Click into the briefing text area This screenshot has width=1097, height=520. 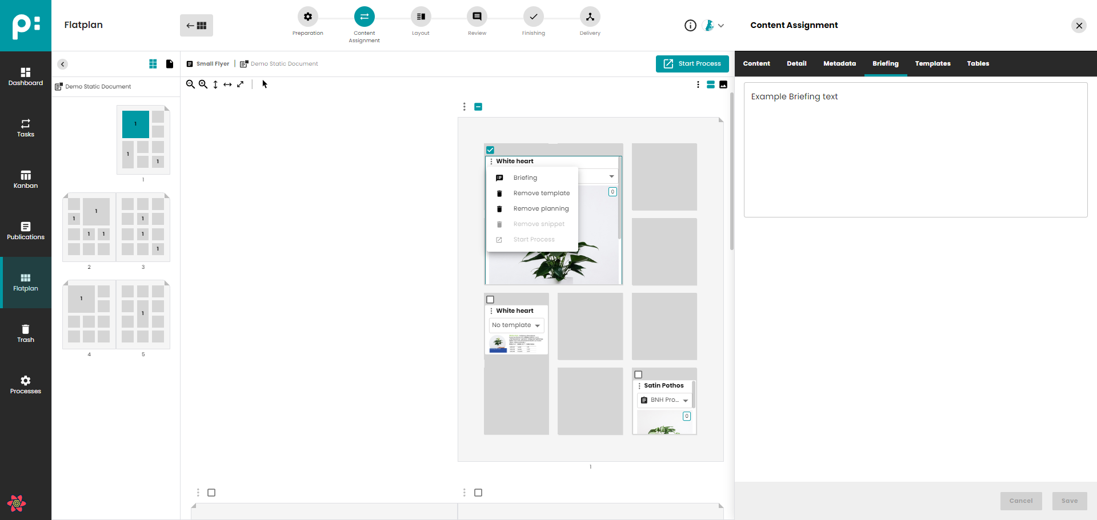[x=915, y=150]
